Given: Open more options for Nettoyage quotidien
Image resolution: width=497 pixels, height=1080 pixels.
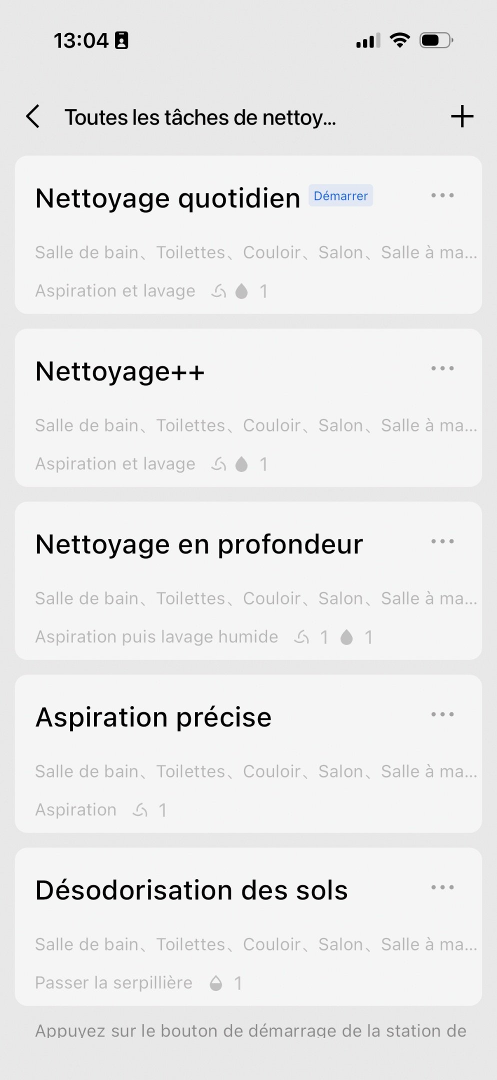Looking at the screenshot, I should 442,195.
